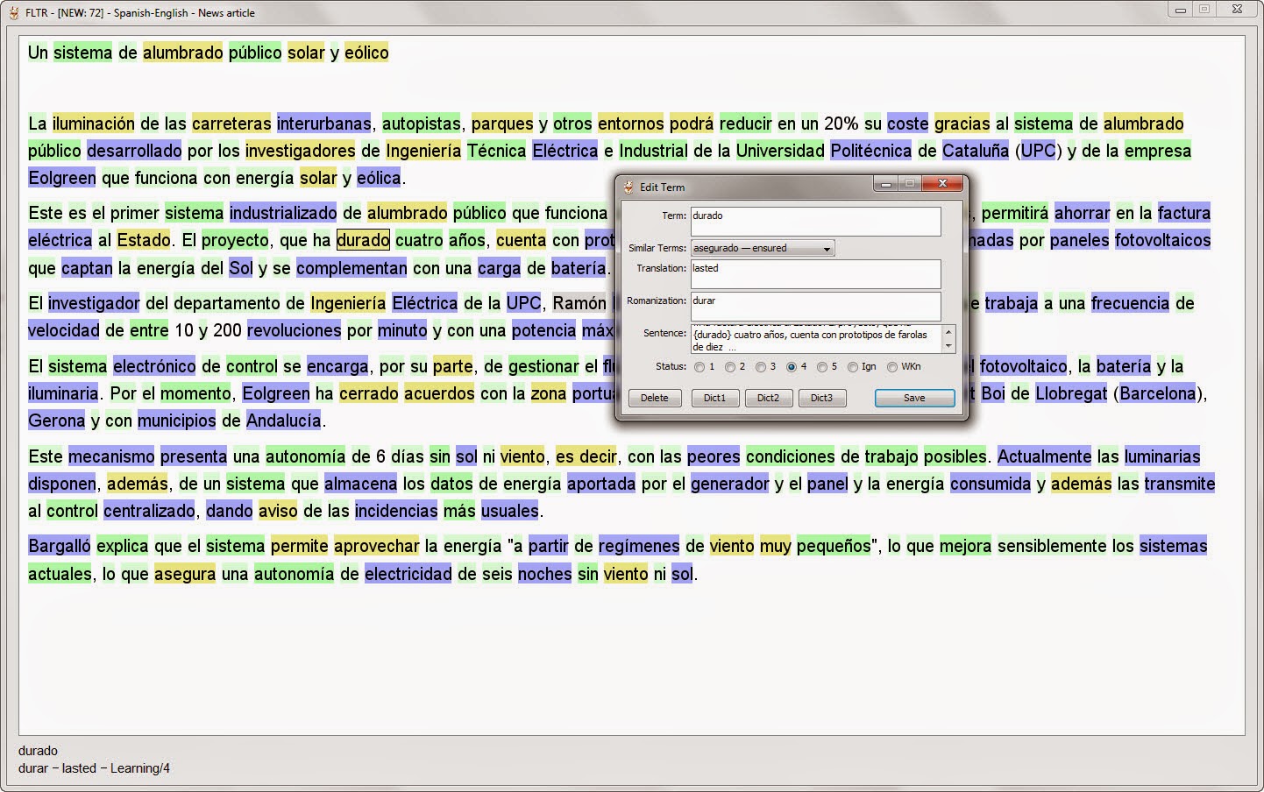The width and height of the screenshot is (1264, 792).
Task: Click the word 'municipios'
Action: [x=176, y=421]
